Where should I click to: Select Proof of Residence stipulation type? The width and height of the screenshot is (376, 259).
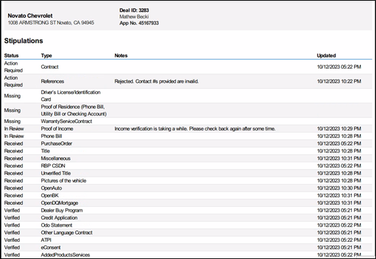pos(74,110)
